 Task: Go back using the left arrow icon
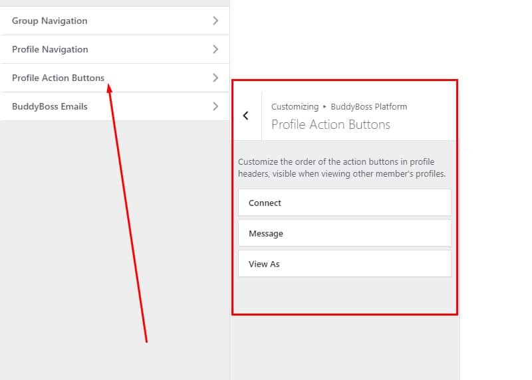(x=246, y=116)
